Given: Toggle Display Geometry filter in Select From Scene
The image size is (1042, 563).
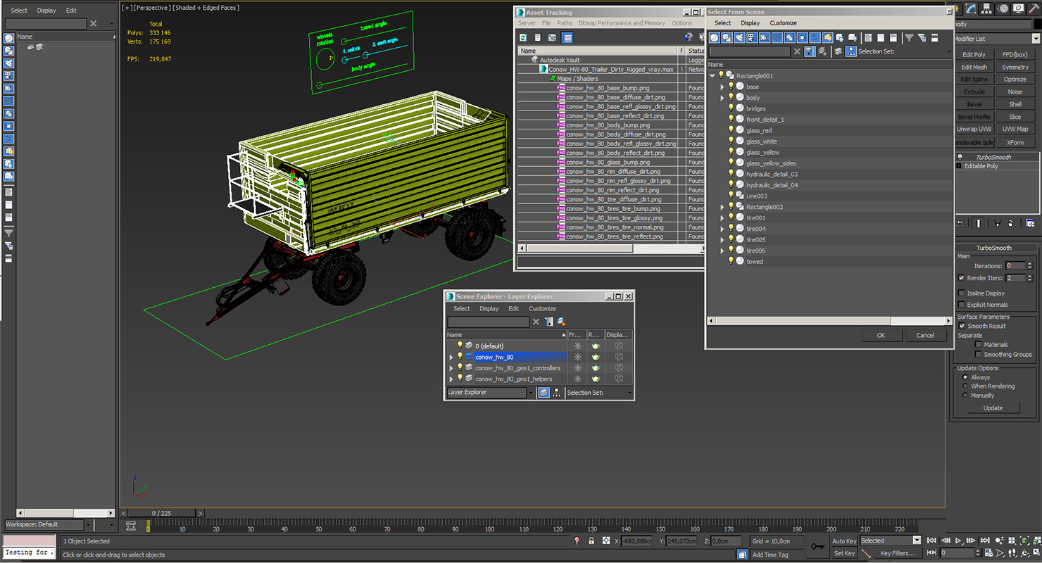Looking at the screenshot, I should 715,37.
